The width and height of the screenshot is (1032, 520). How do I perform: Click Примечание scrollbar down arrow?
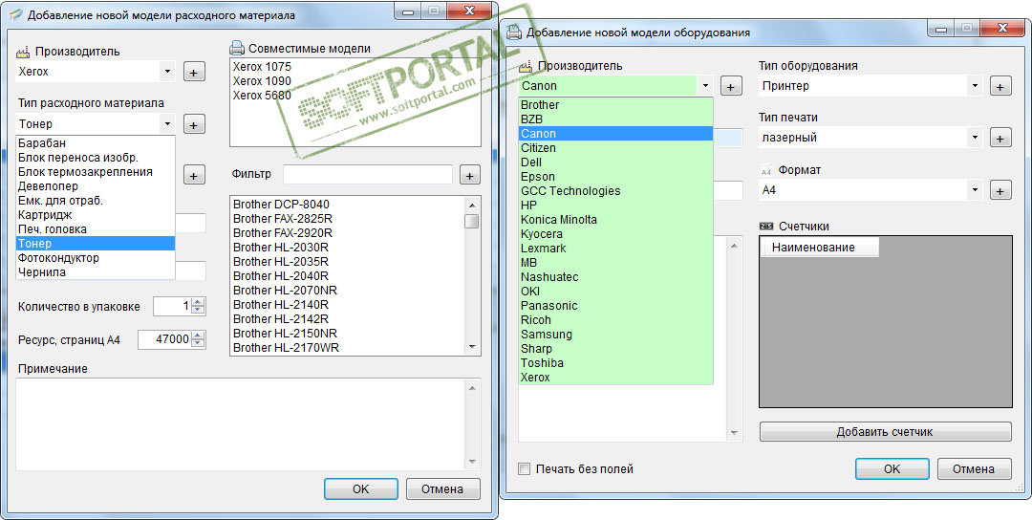click(472, 462)
